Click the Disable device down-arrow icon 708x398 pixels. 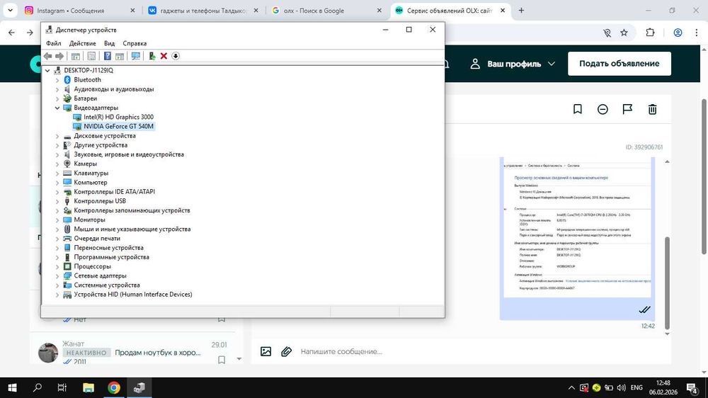[x=176, y=56]
